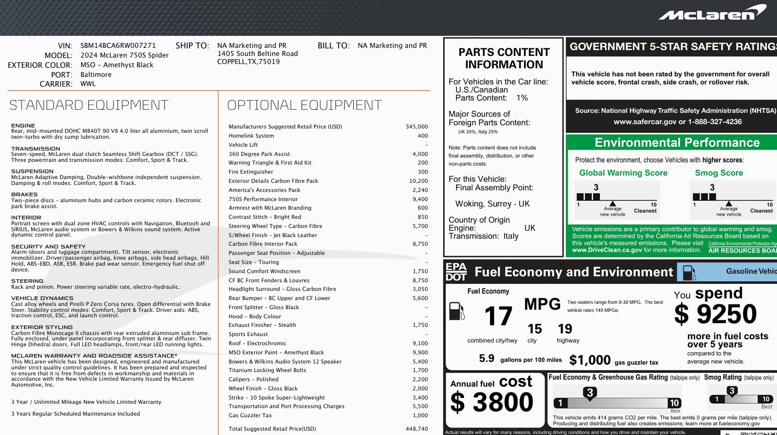Click the "OPTIONAL EQUIPMENT" heading
The width and height of the screenshot is (777, 435).
coord(305,105)
